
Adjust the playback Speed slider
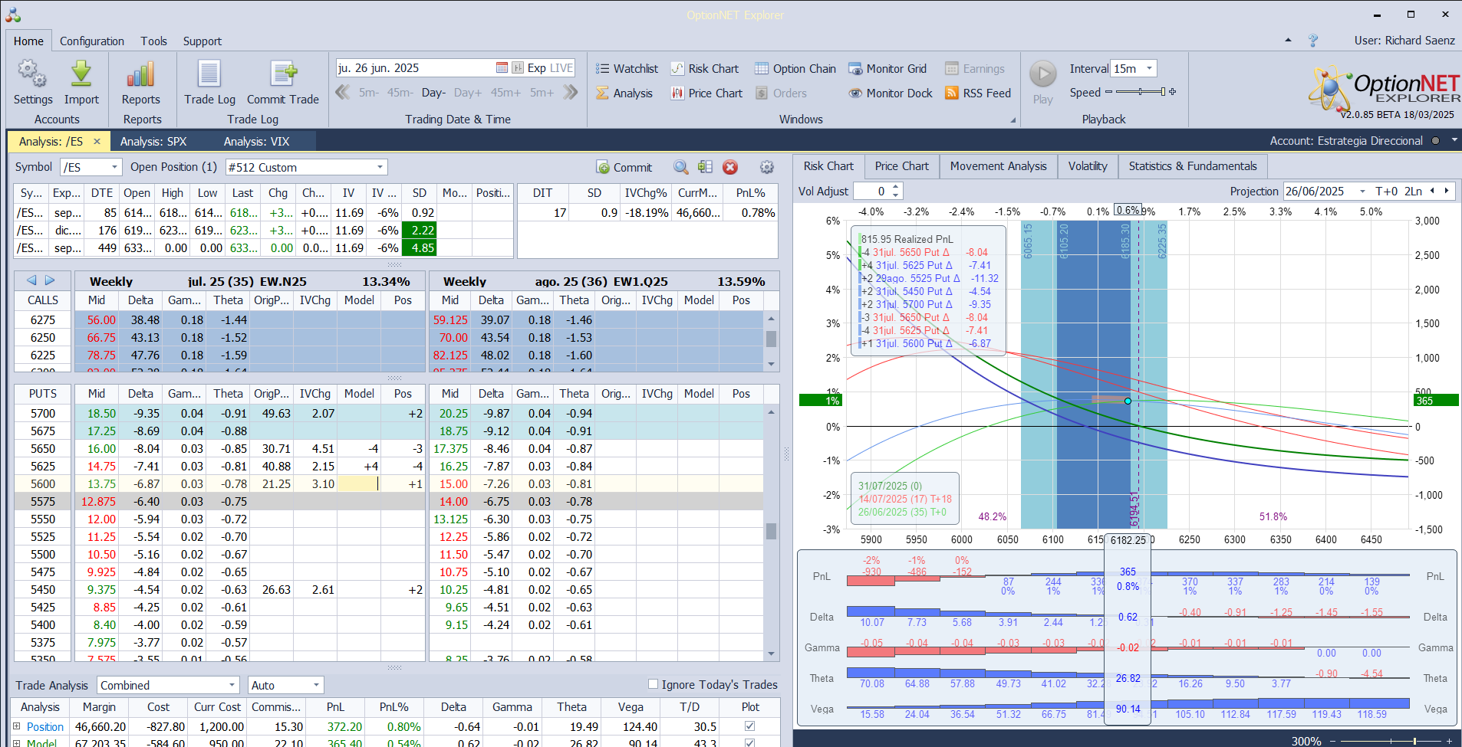[x=1141, y=92]
